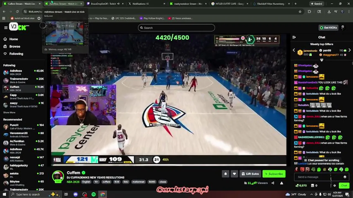The width and height of the screenshot is (353, 198).
Task: Open Venomman20 in Recommended
Action: 24,134
